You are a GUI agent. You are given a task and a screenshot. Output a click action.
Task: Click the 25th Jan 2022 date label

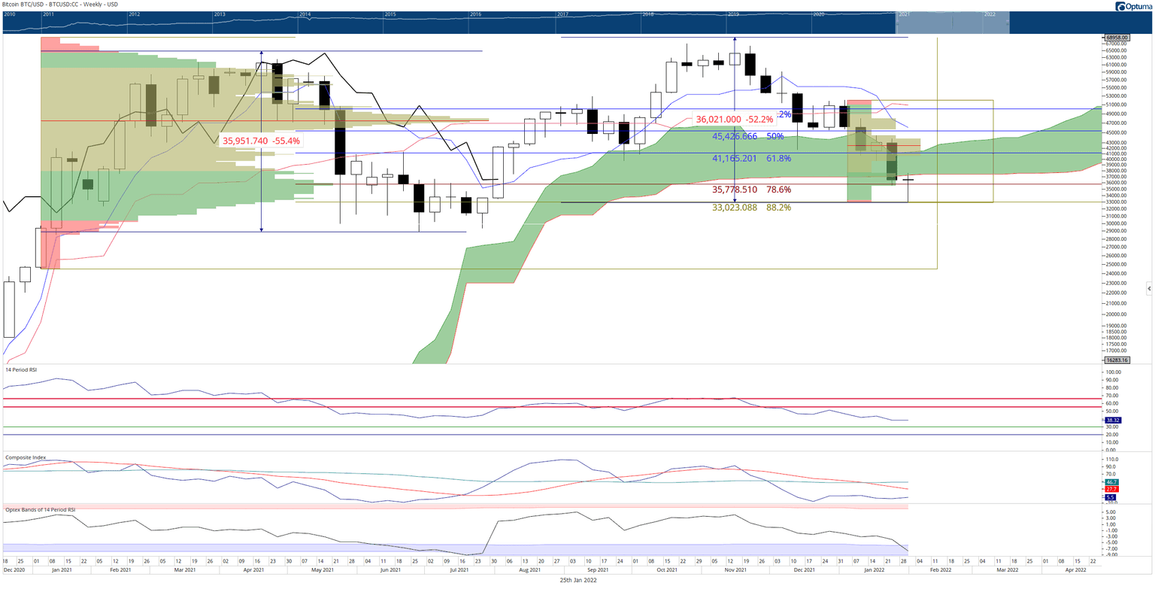[577, 581]
